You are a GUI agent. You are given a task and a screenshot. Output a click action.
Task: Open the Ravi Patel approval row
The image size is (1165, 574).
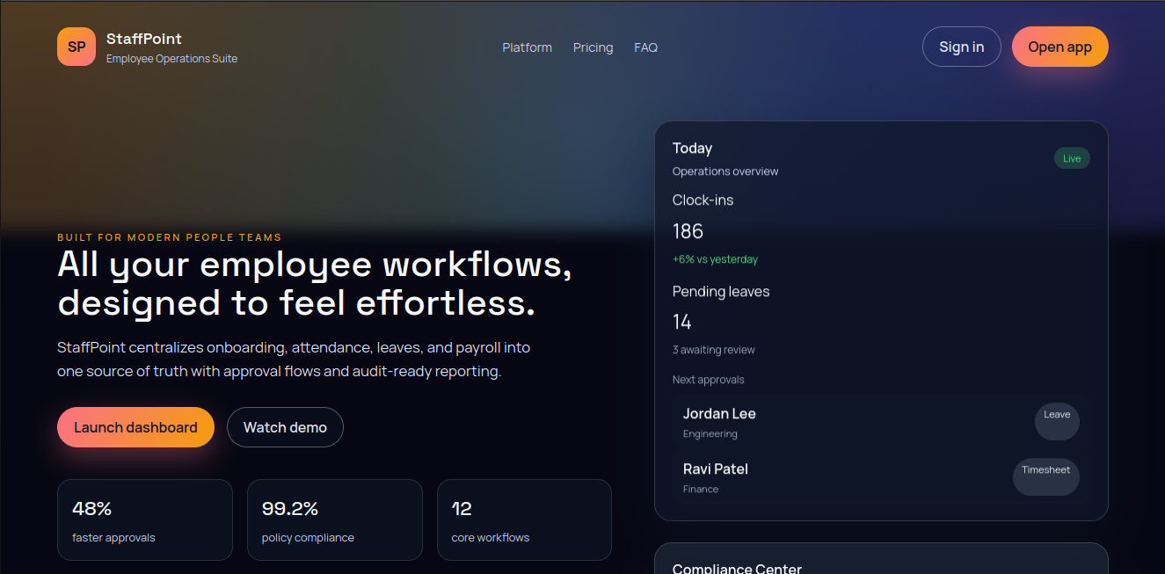(881, 477)
